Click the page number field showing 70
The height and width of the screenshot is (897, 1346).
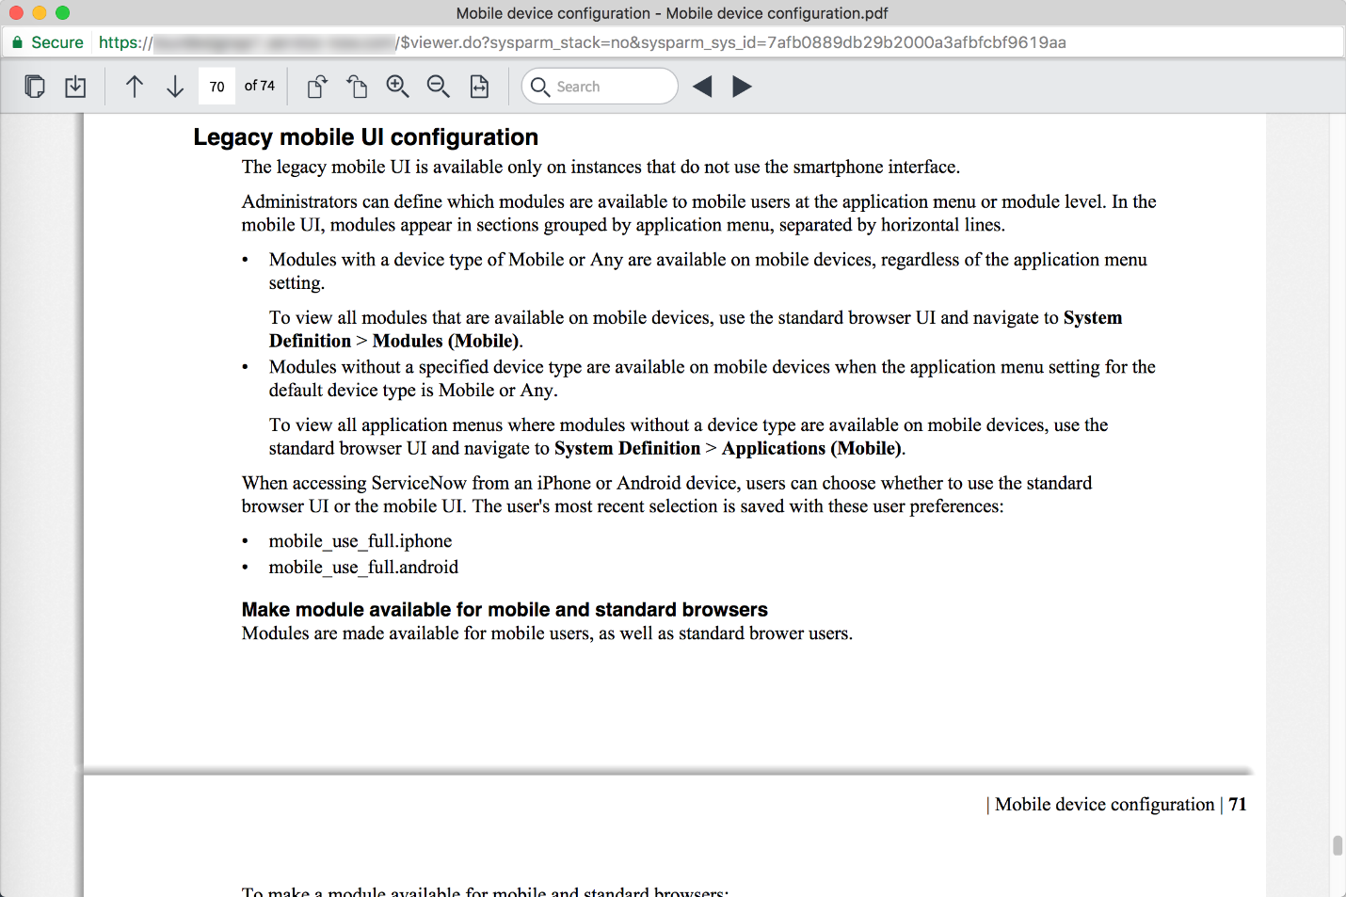pos(217,87)
